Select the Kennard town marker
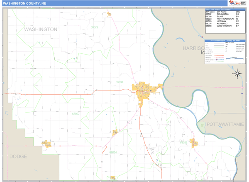 click(115, 132)
